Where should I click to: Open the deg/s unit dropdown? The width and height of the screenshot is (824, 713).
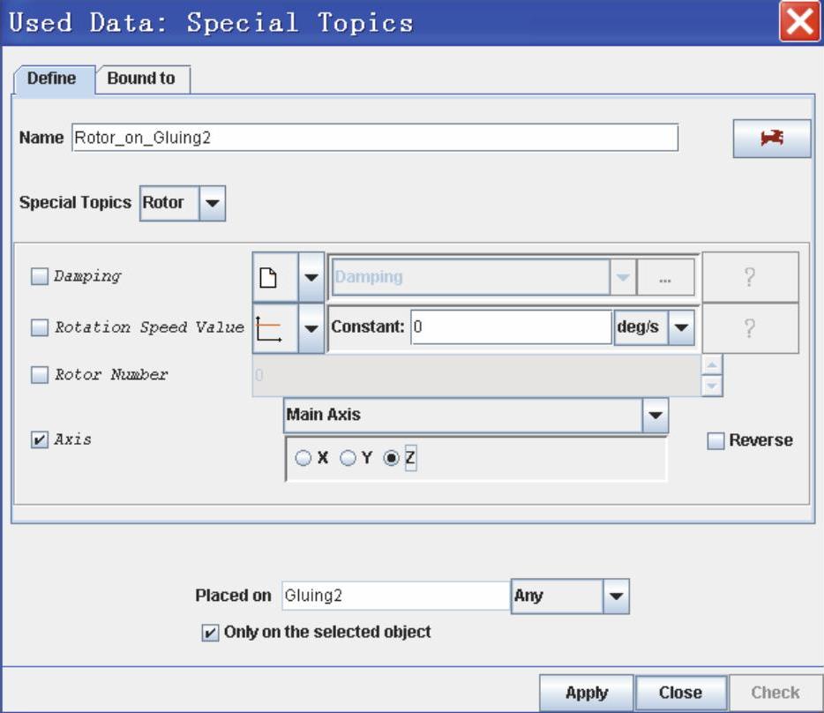pos(681,327)
